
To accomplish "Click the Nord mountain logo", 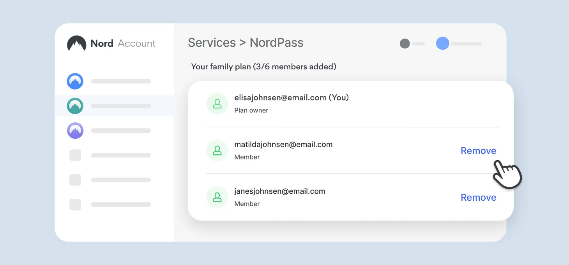I will coord(76,43).
